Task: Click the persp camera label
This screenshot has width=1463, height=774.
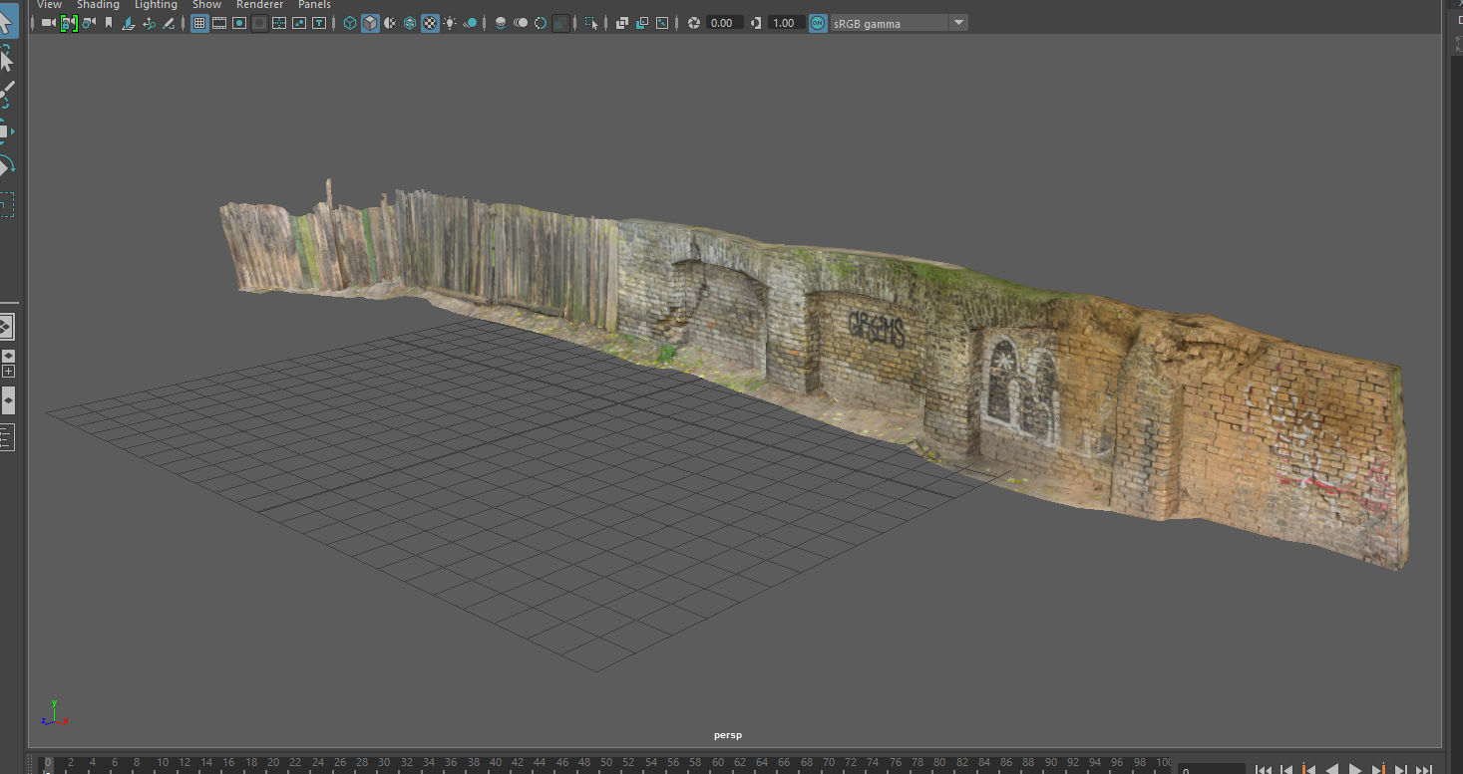Action: (728, 735)
